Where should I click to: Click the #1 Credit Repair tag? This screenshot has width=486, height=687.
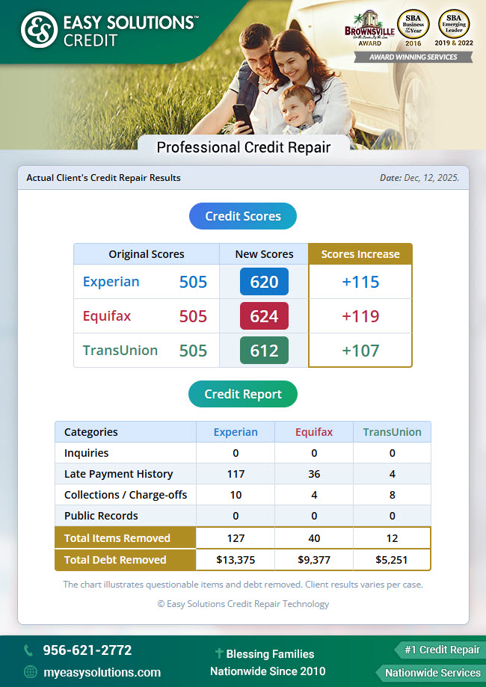tap(441, 650)
